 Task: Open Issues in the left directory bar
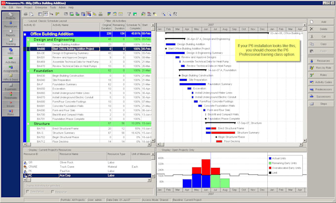[x=11, y=104]
